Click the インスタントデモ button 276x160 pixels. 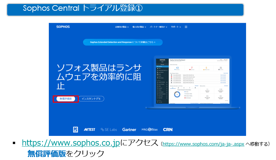[91, 99]
